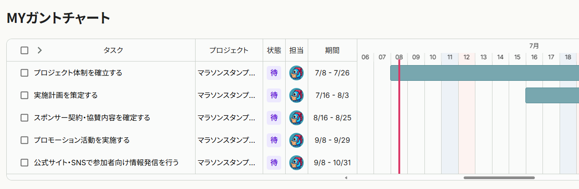Click the assignee avatar for プロジェクト体制を確立する
Screen dimensions: 579x189
[x=296, y=73]
